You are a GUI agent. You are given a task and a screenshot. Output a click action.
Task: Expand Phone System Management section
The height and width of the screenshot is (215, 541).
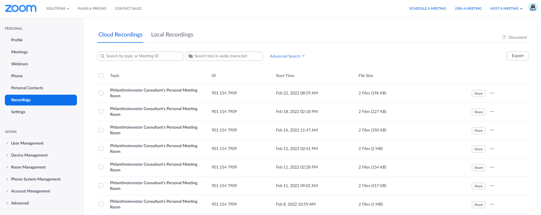(x=36, y=179)
